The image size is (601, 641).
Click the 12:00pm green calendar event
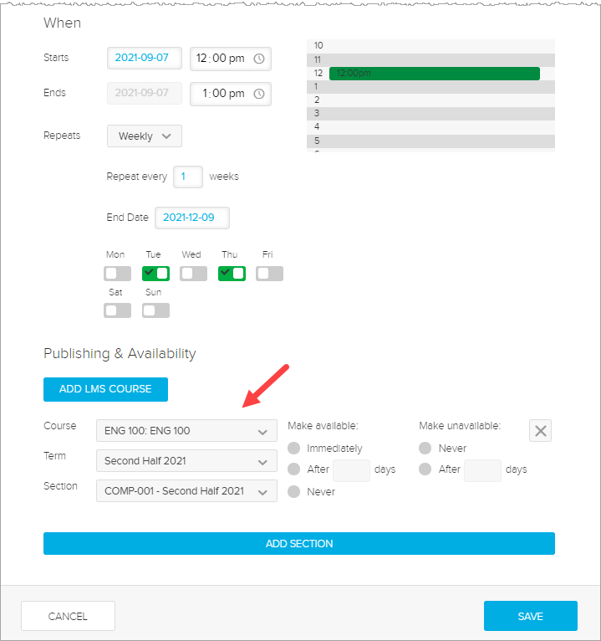pyautogui.click(x=434, y=74)
